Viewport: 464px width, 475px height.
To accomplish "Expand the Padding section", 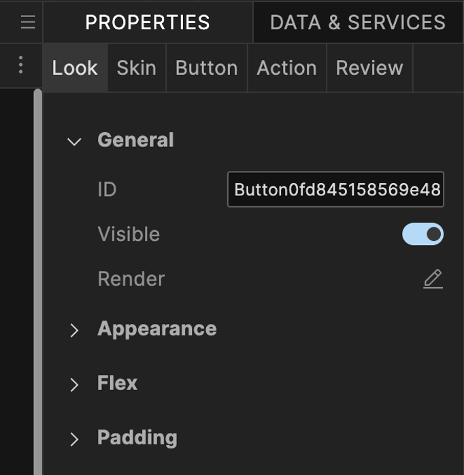I will pos(74,439).
